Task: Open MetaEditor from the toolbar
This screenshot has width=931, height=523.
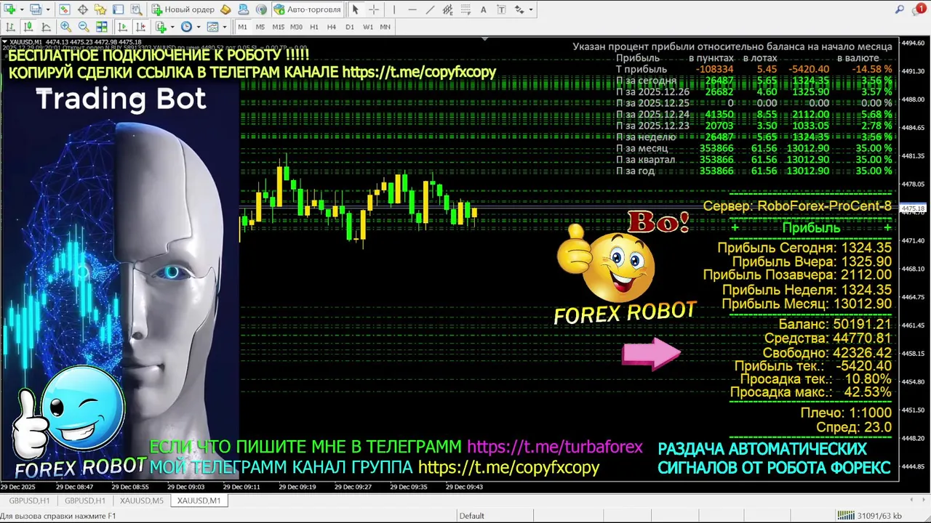Action: point(225,9)
